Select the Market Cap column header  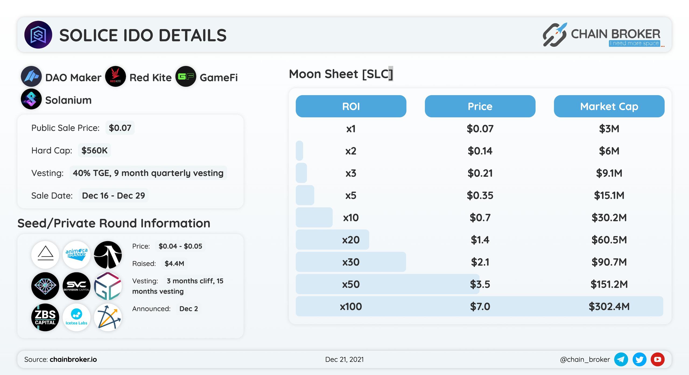(x=609, y=106)
